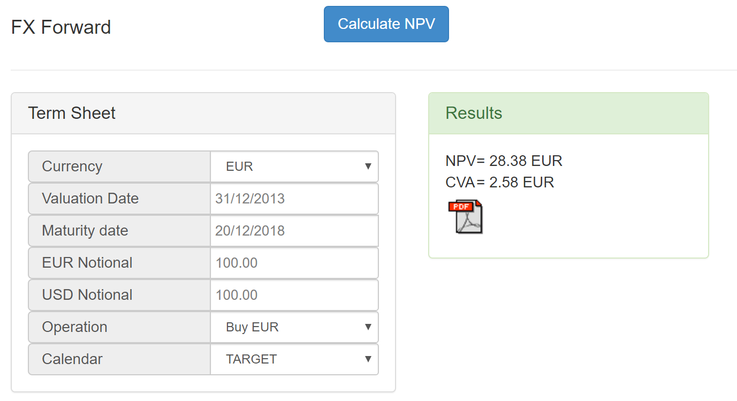Viewport: 737px width, 401px height.
Task: Click the Results panel header
Action: (x=474, y=113)
